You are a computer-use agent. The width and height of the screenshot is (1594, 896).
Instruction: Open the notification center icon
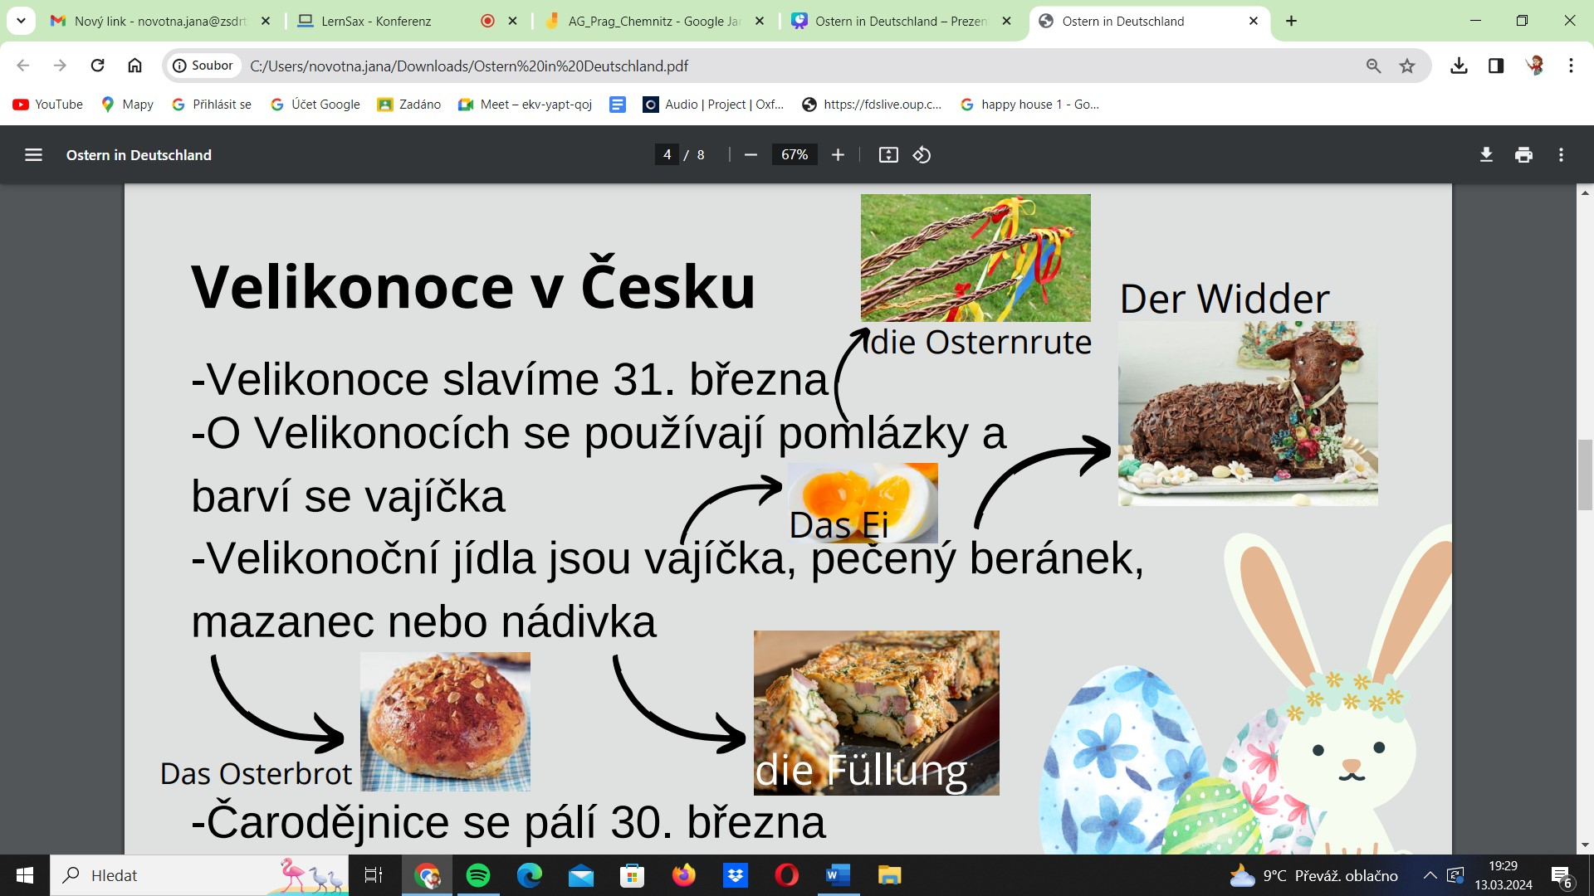point(1561,876)
